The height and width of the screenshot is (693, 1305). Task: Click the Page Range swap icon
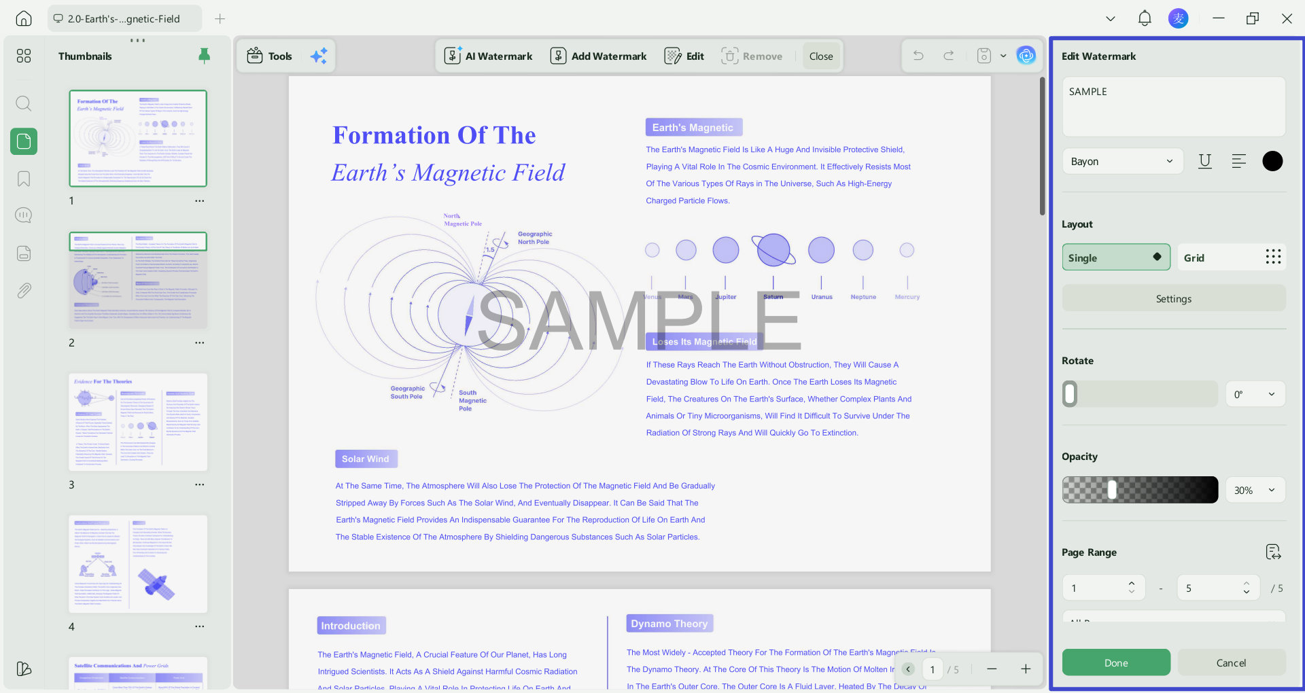[x=1273, y=552]
